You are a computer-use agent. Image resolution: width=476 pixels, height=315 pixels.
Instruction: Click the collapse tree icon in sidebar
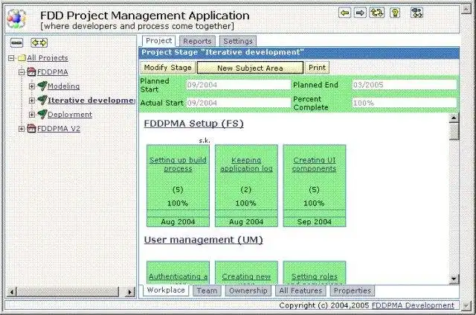[16, 42]
